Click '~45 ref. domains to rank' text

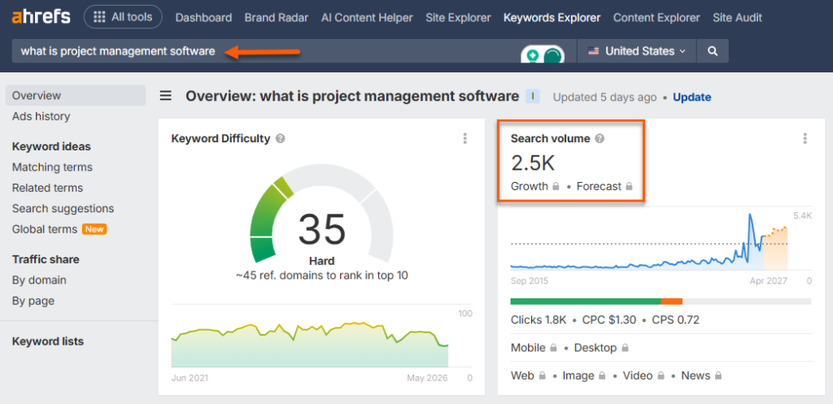point(322,276)
